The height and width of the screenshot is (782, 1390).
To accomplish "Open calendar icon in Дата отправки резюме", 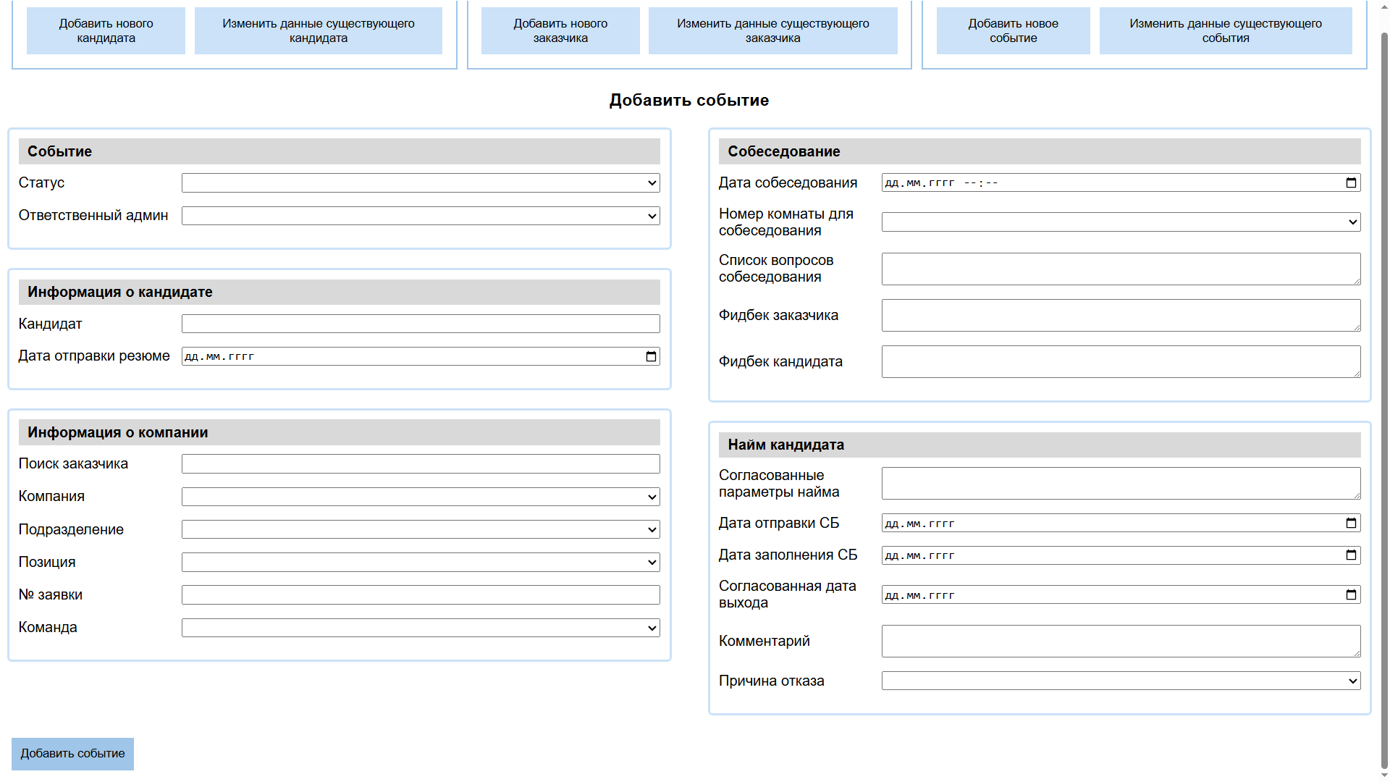I will (651, 356).
